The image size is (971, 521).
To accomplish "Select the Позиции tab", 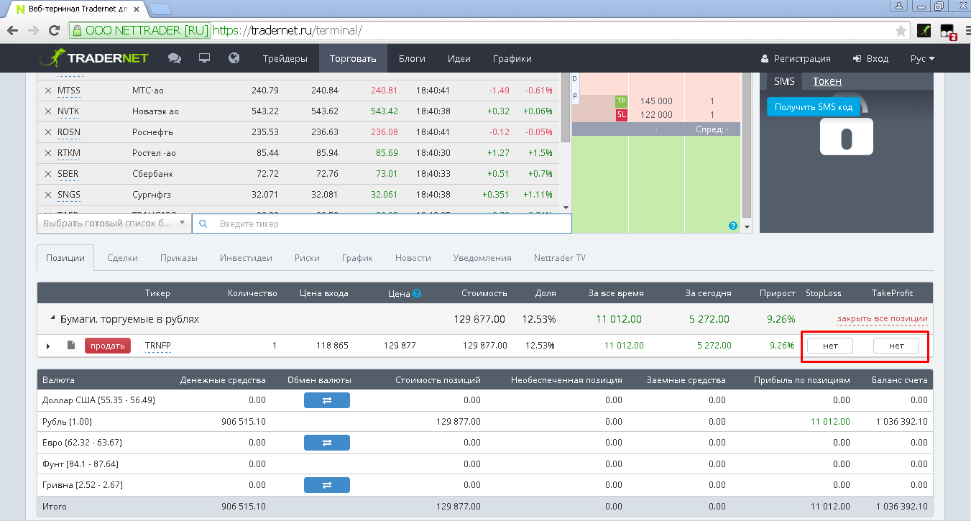I will 65,258.
